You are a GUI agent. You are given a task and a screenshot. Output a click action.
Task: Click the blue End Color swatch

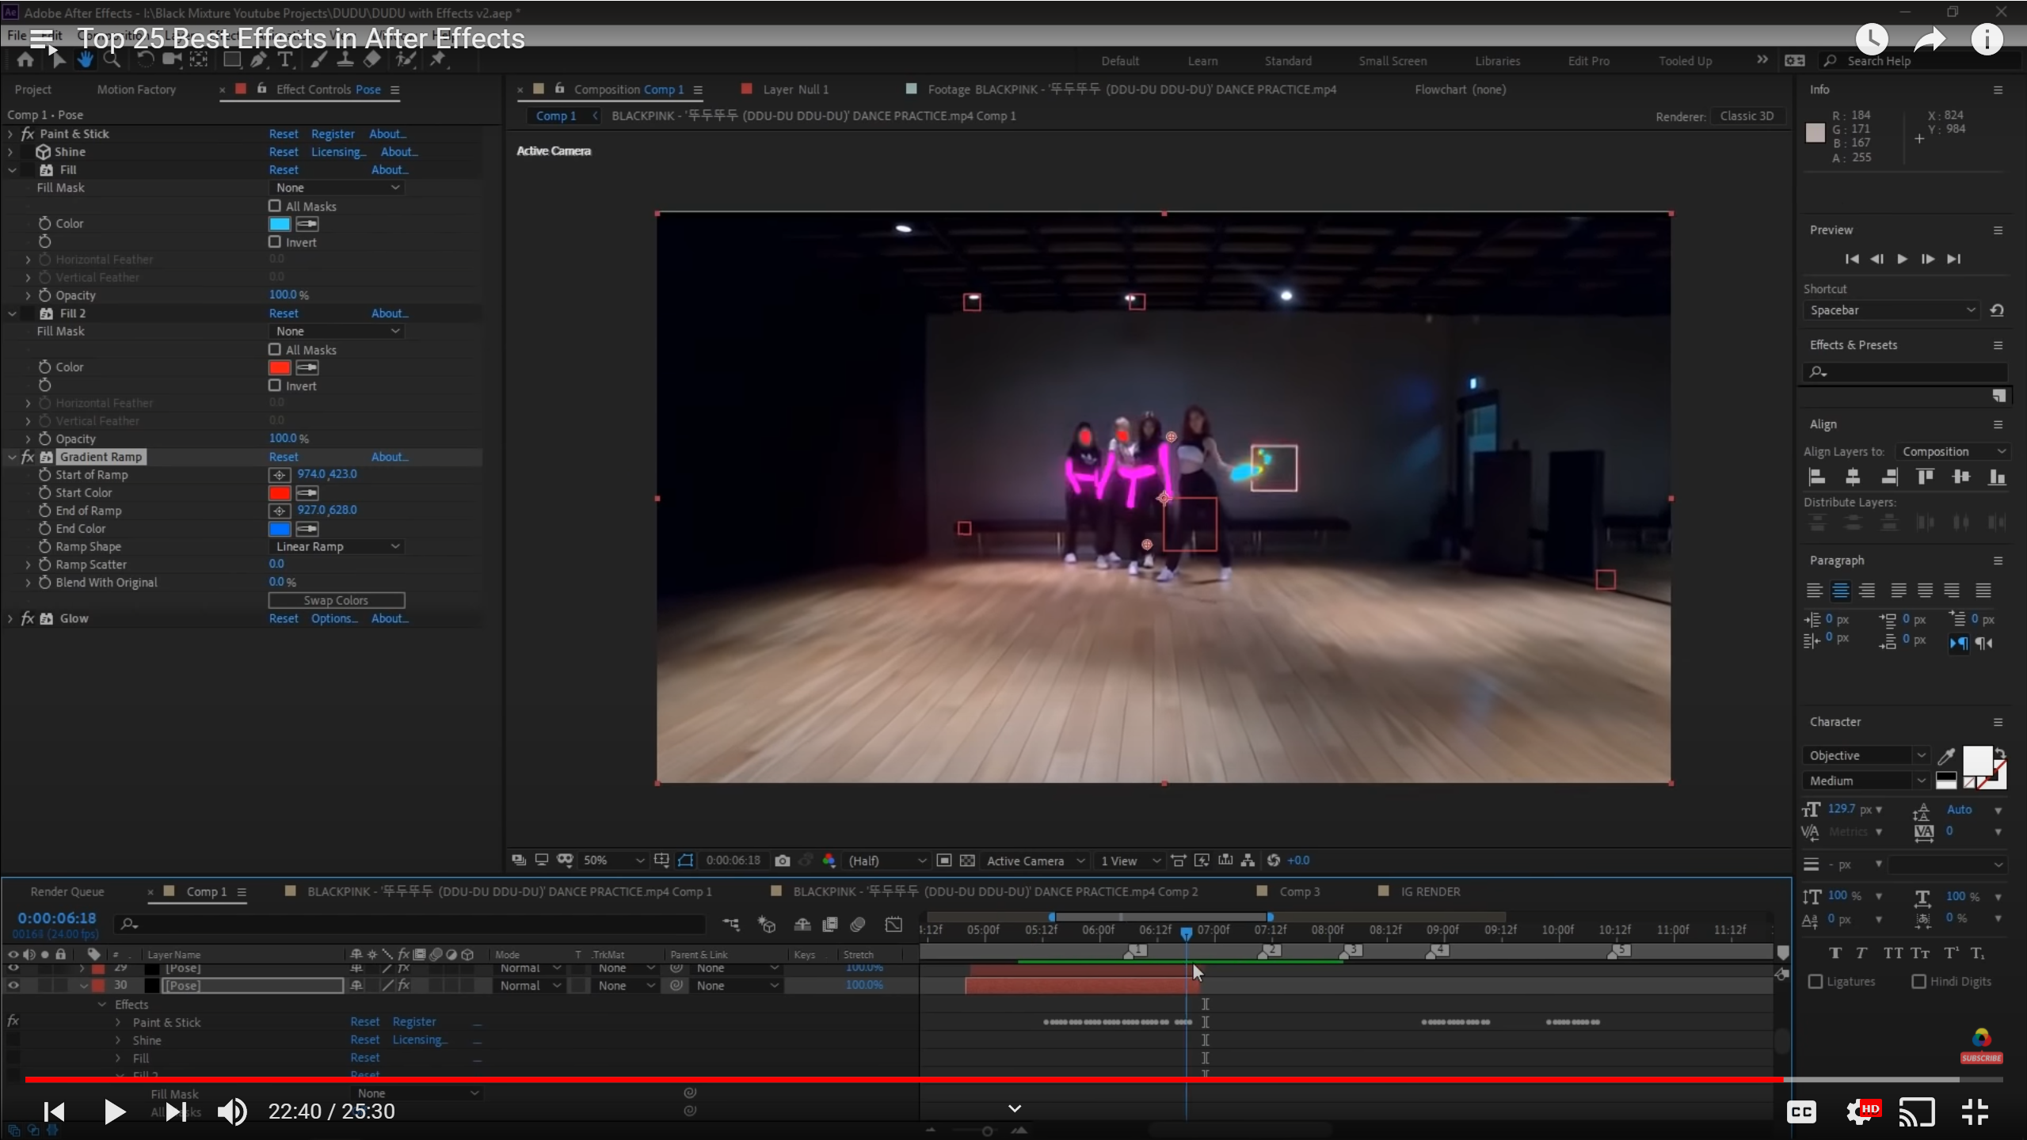click(x=280, y=529)
